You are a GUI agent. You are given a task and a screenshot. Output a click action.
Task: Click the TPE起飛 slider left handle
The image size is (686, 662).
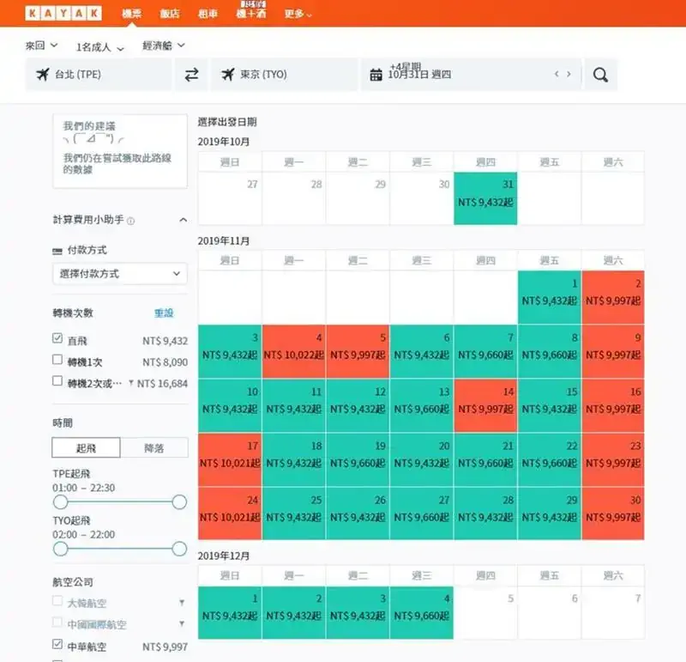60,501
